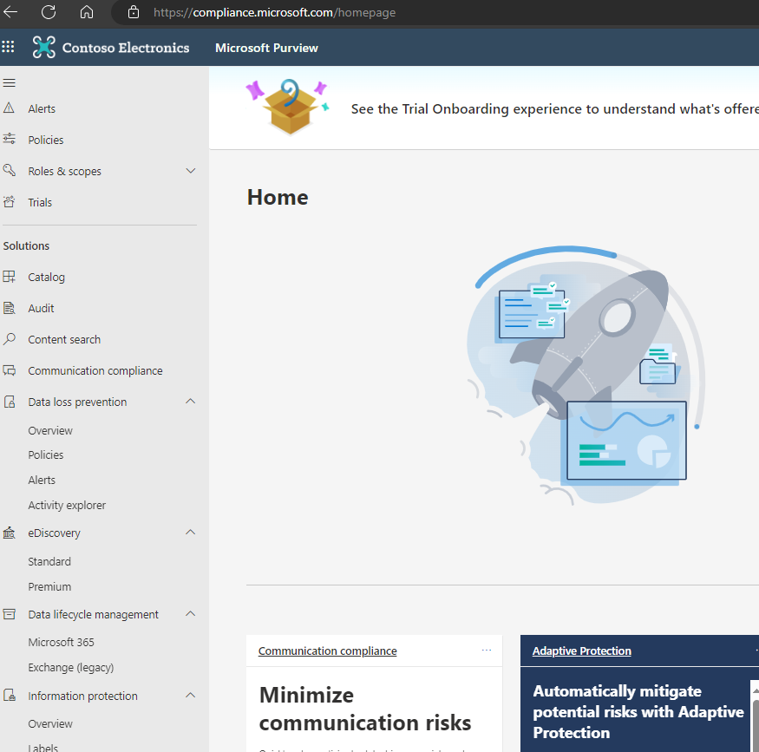Collapse navigation with the hamburger icon
This screenshot has height=752, width=759.
[10, 82]
